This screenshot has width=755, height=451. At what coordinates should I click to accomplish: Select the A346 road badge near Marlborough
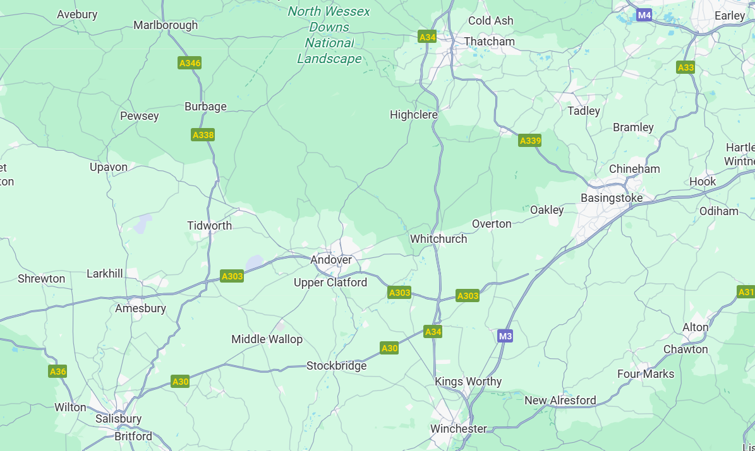[190, 63]
